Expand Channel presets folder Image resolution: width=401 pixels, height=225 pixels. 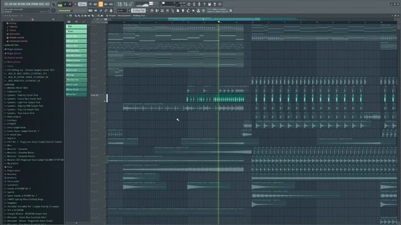tap(15, 58)
